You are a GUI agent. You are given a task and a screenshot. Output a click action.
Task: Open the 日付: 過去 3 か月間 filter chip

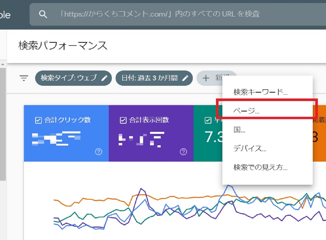click(x=150, y=78)
